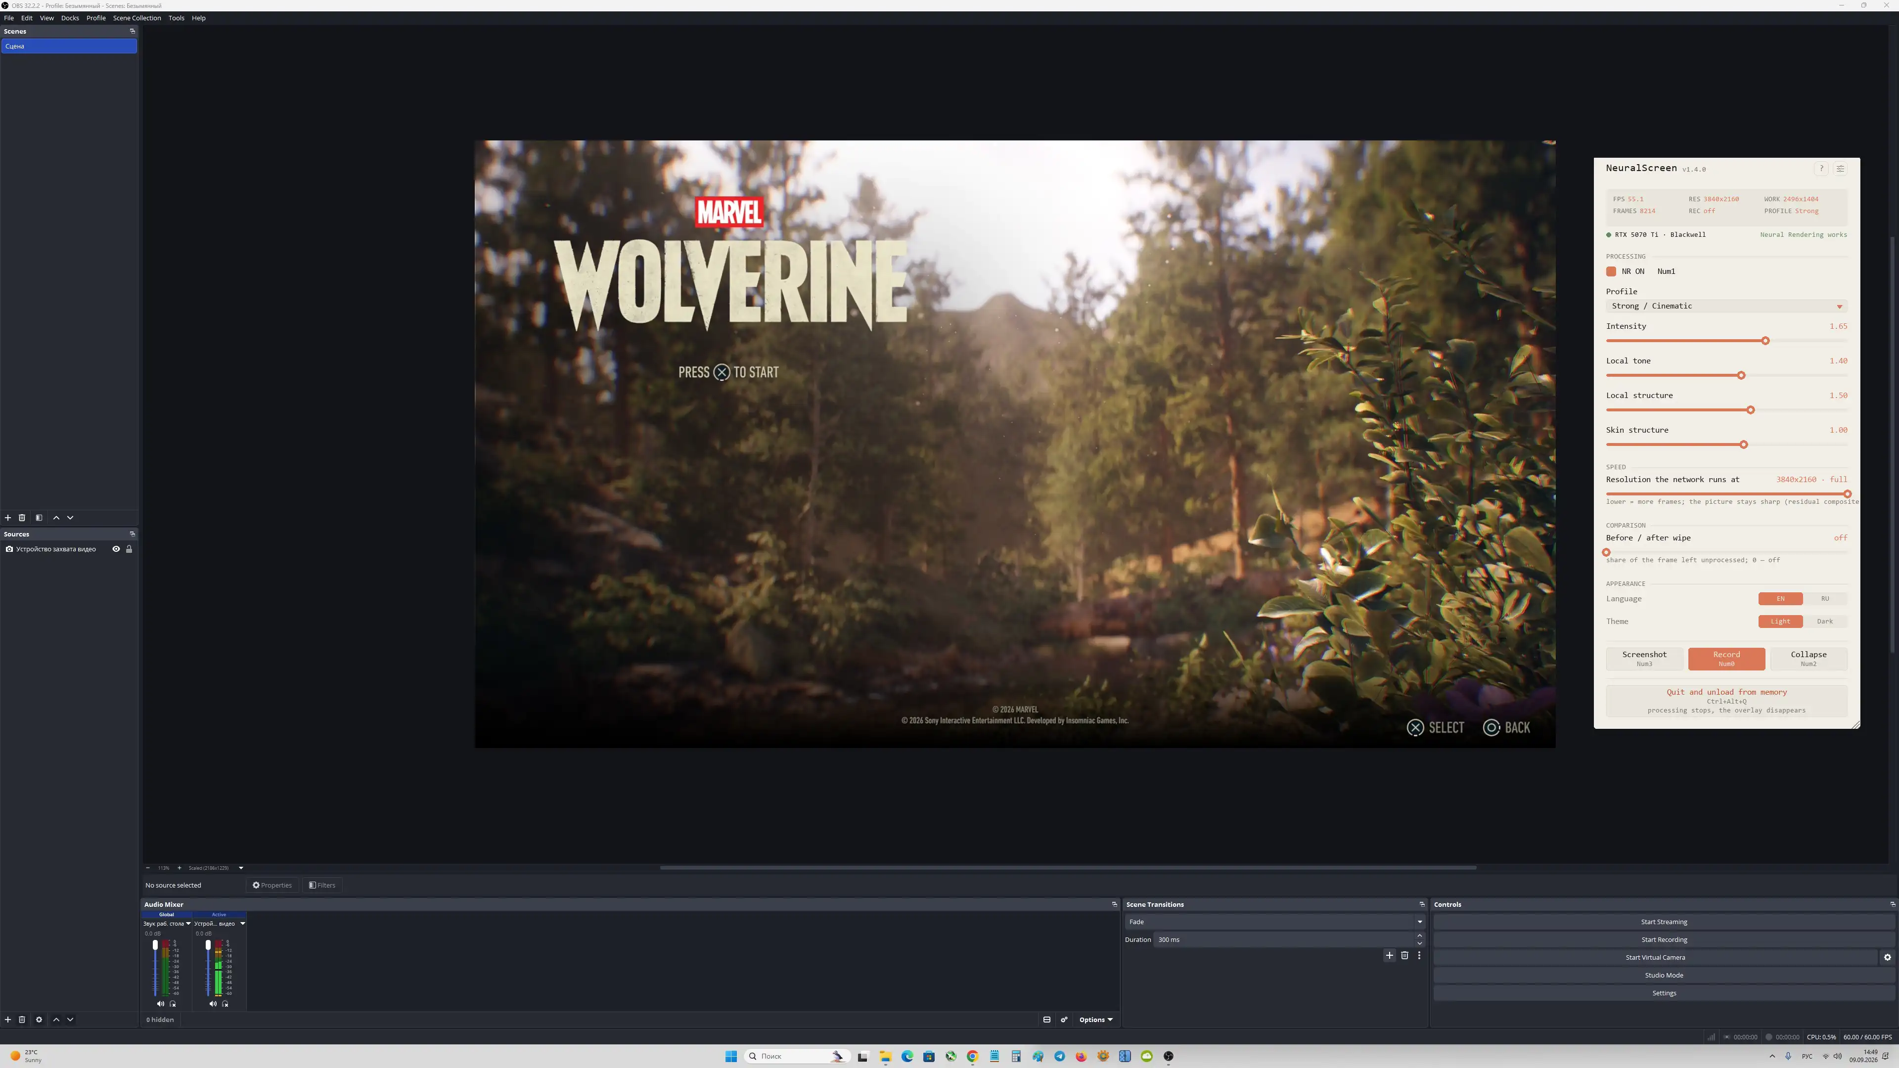Open NeuralScreen help question-mark button

point(1821,169)
